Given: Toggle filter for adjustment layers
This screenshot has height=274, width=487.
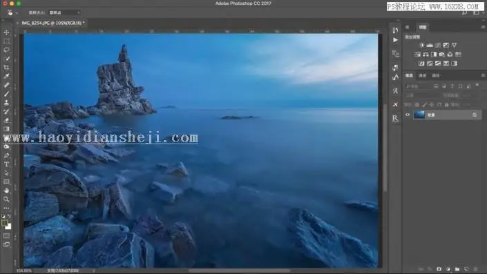Looking at the screenshot, I should 444,86.
